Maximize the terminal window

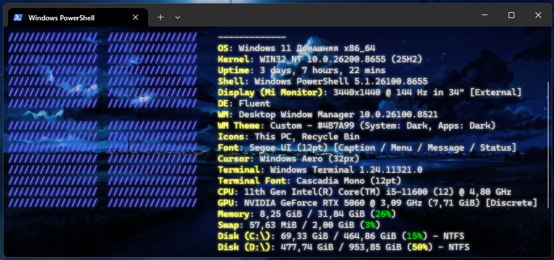pyautogui.click(x=511, y=15)
